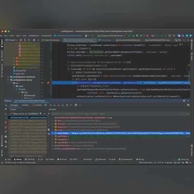The image size is (194, 194).
Task: Expand codingmore-common module in tree
Action: (x=8, y=77)
